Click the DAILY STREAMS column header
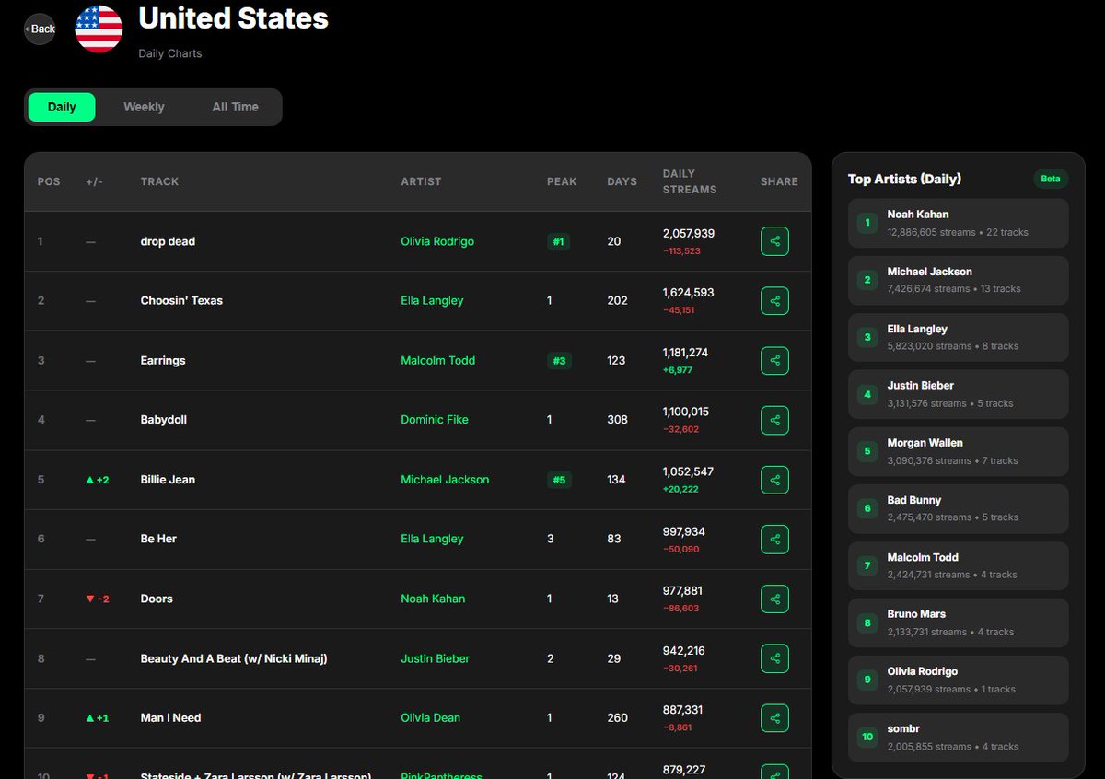1105x779 pixels. 690,181
